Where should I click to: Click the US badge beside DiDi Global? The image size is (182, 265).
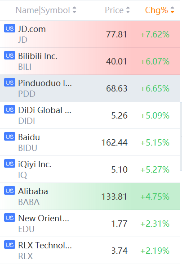tap(9, 110)
